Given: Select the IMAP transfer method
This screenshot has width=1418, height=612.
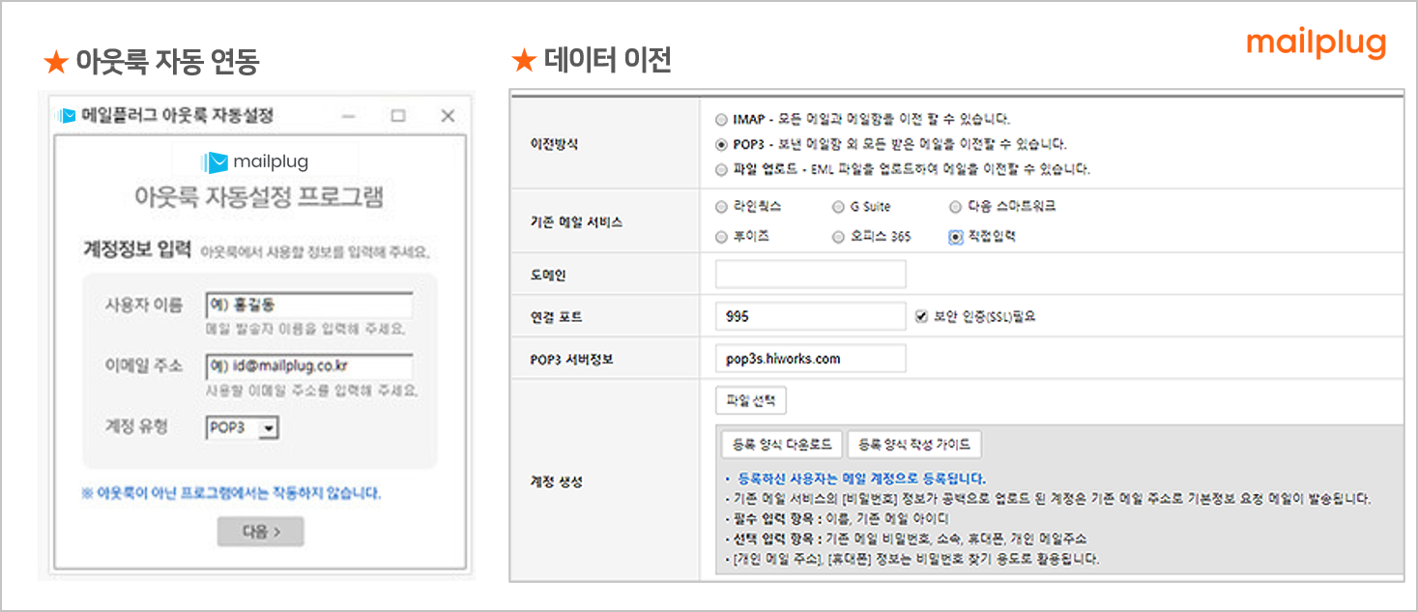Looking at the screenshot, I should (721, 120).
